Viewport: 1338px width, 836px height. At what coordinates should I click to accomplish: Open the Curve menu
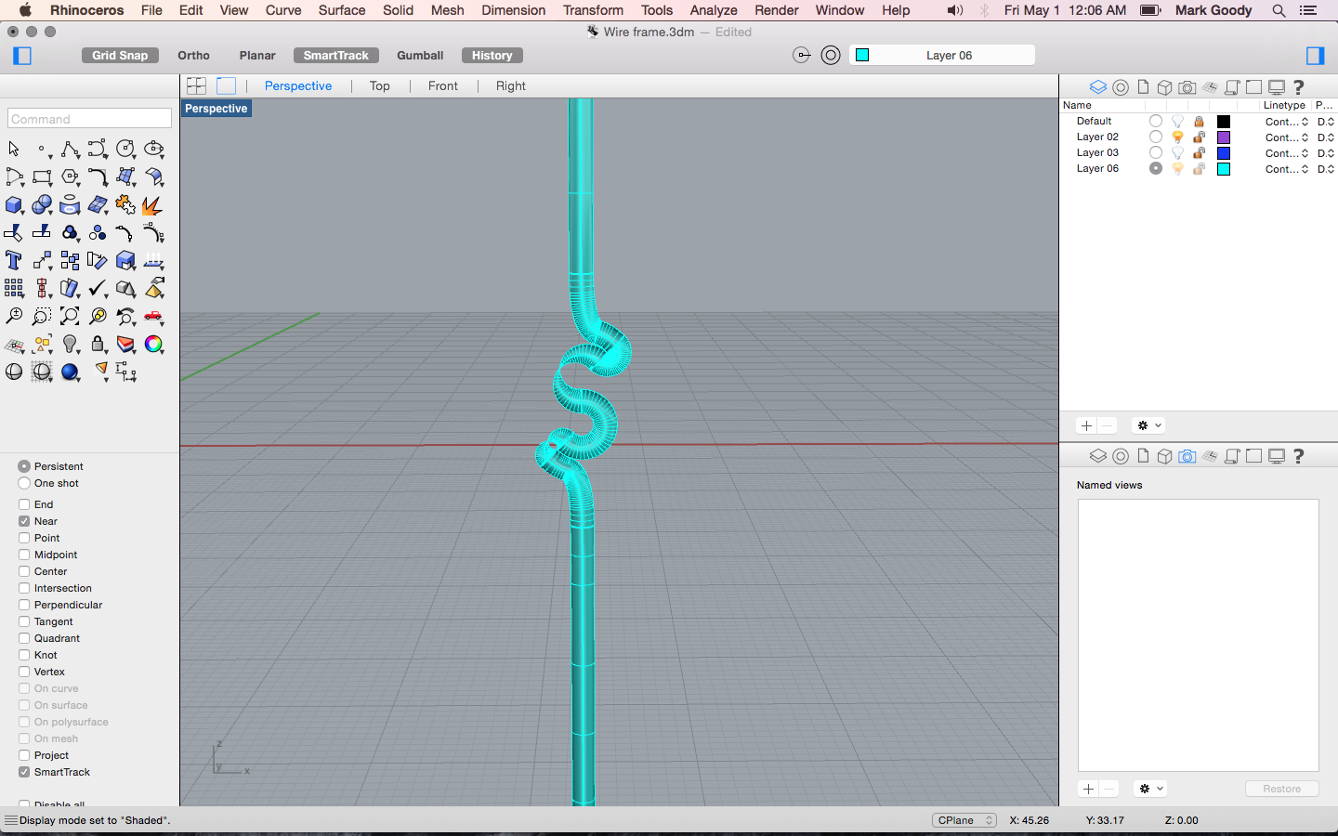pos(283,10)
